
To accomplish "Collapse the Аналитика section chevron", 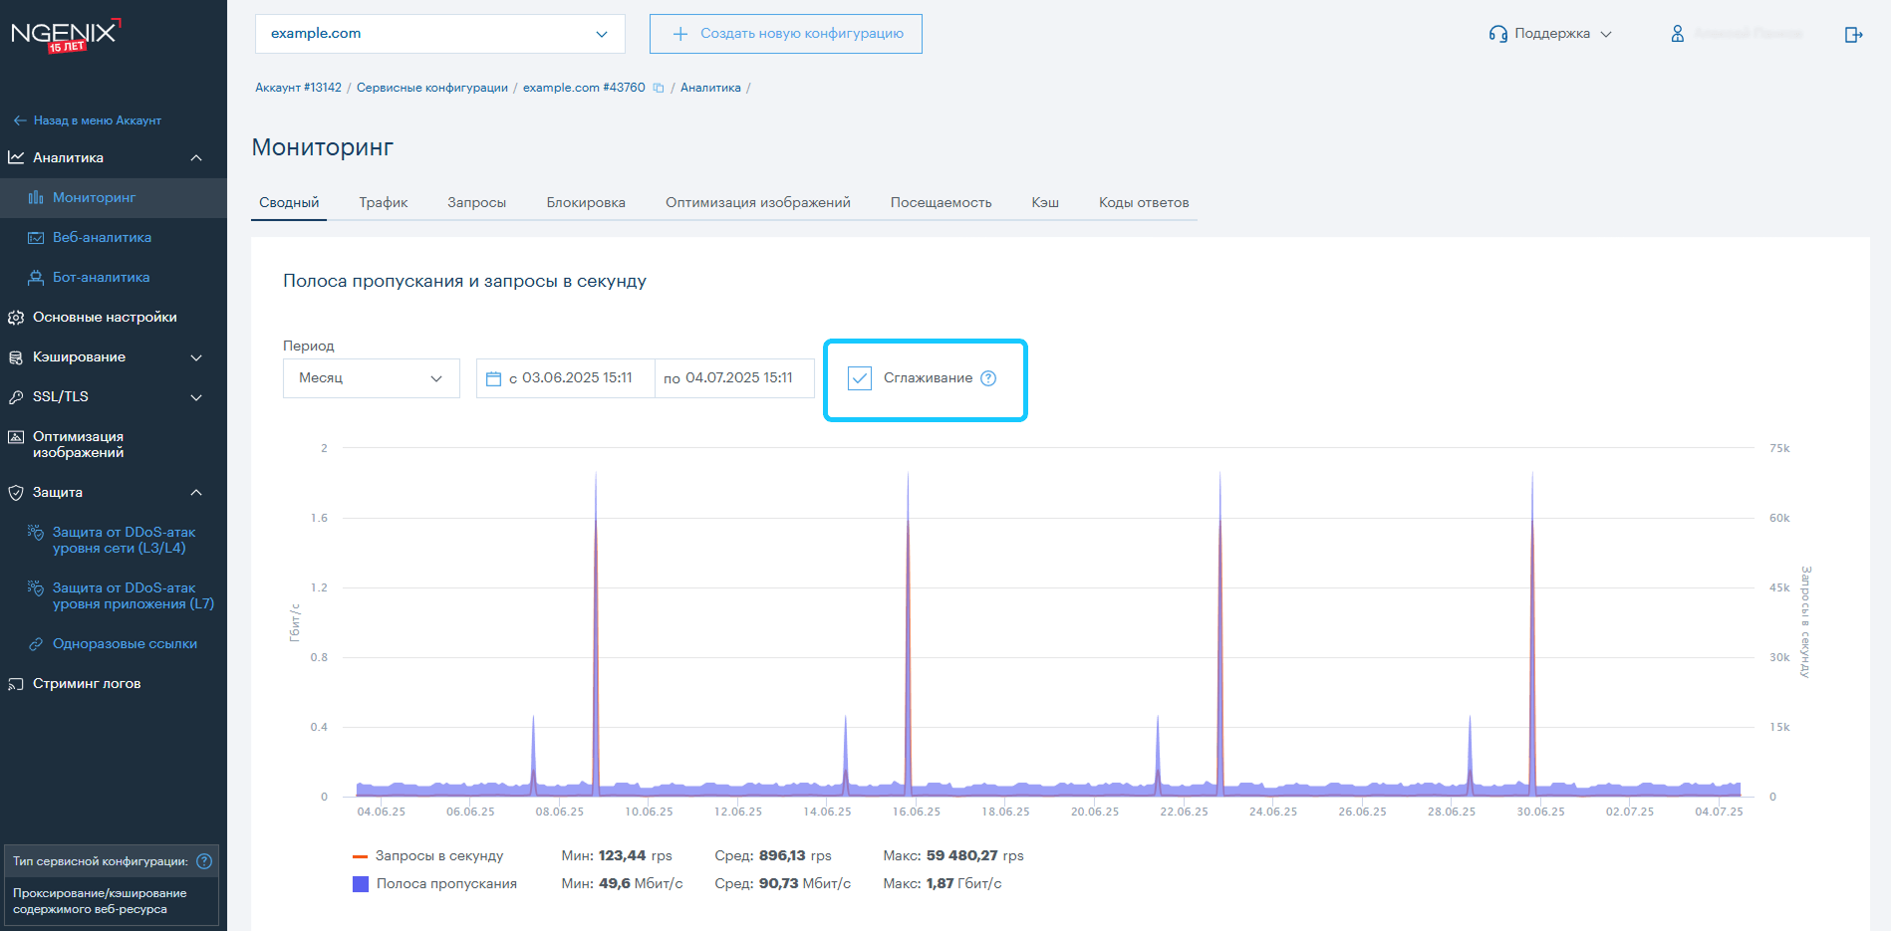I will [196, 157].
